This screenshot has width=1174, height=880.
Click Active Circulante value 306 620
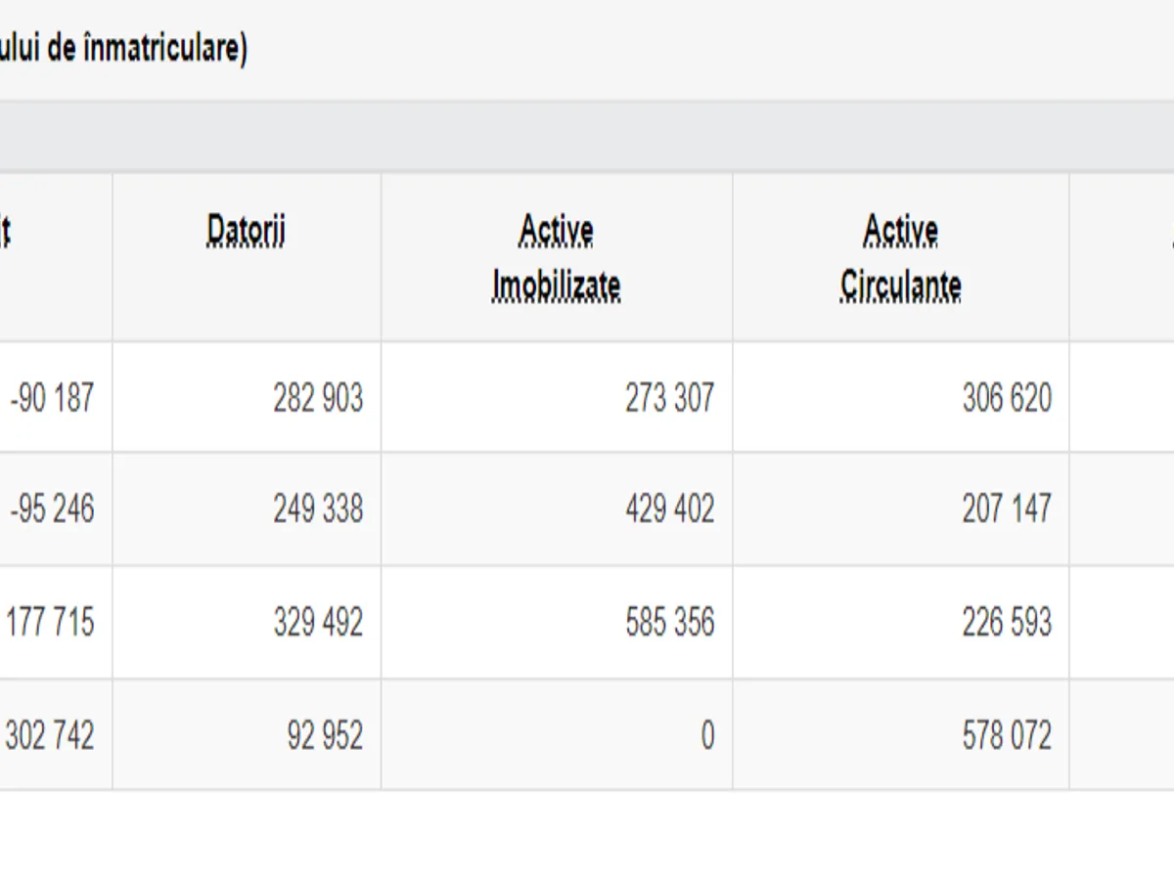tap(1007, 398)
